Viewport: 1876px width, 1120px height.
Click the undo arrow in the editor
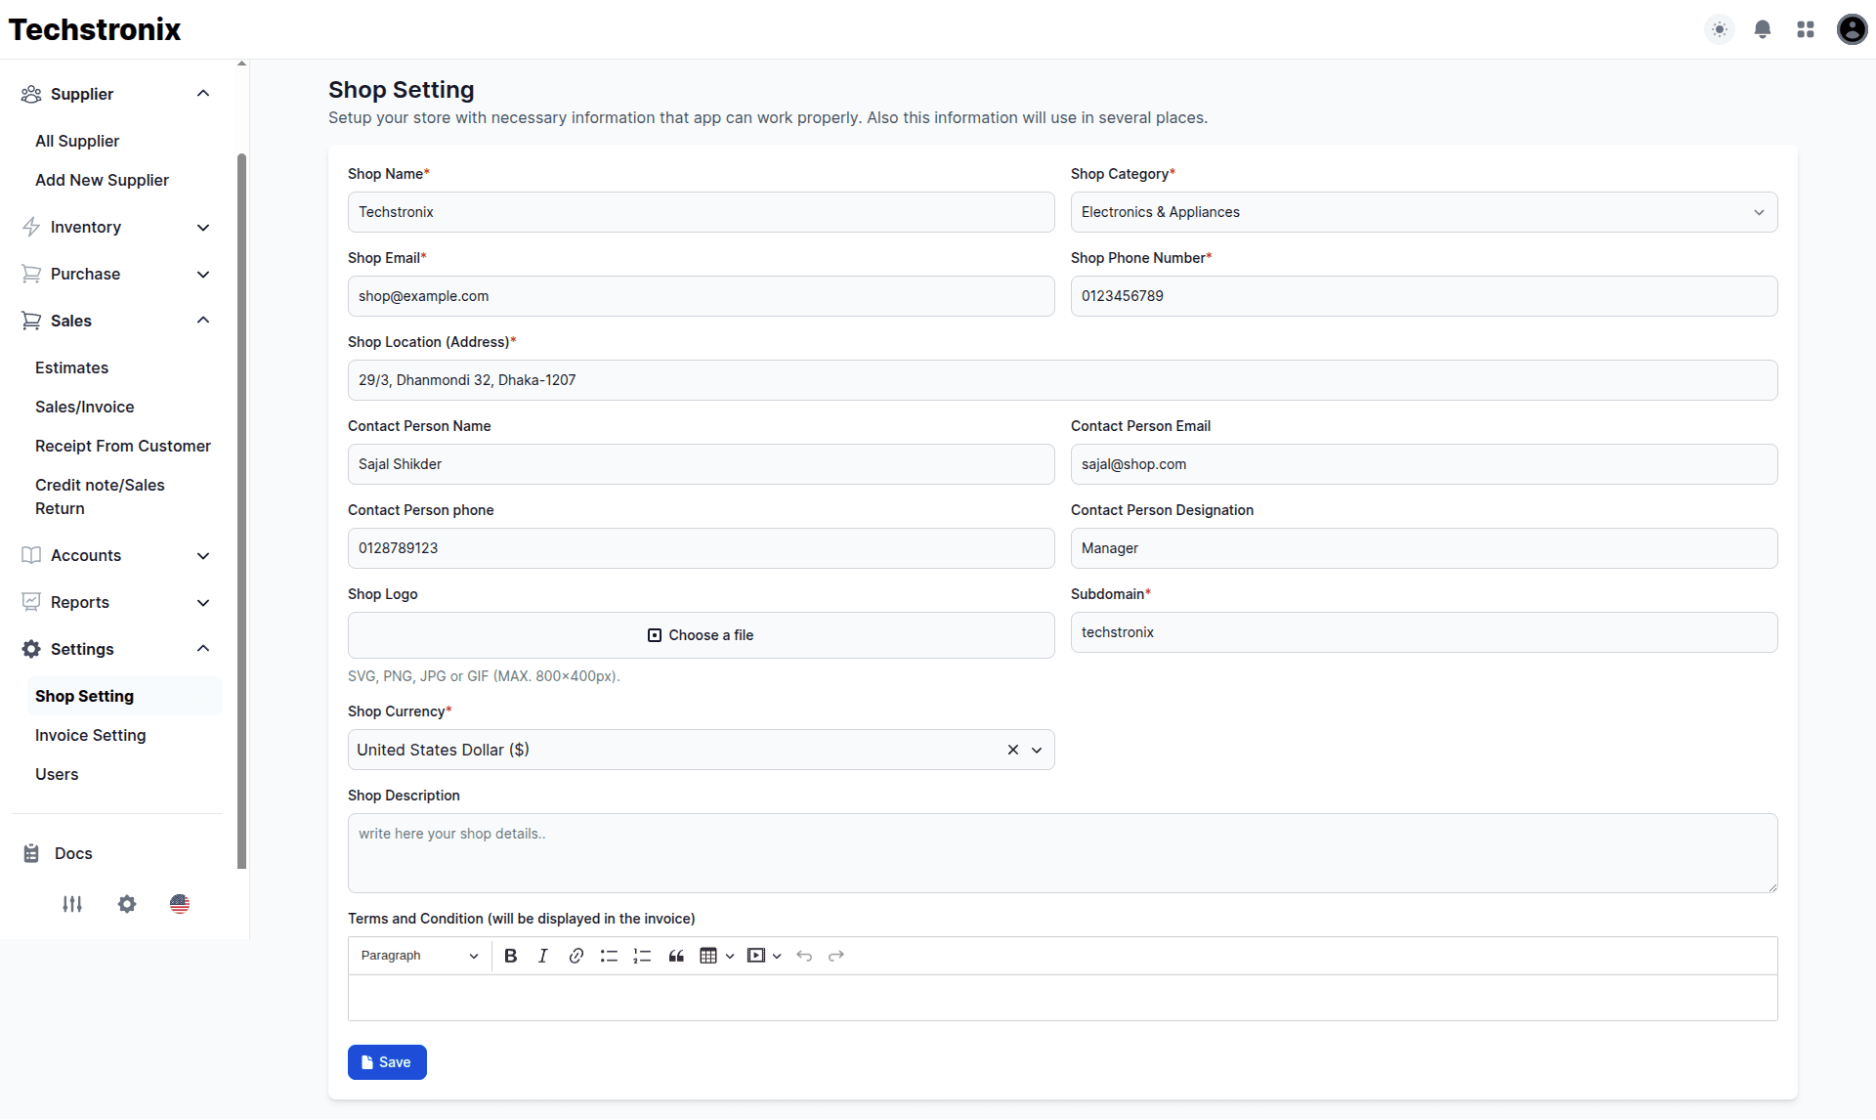(804, 956)
